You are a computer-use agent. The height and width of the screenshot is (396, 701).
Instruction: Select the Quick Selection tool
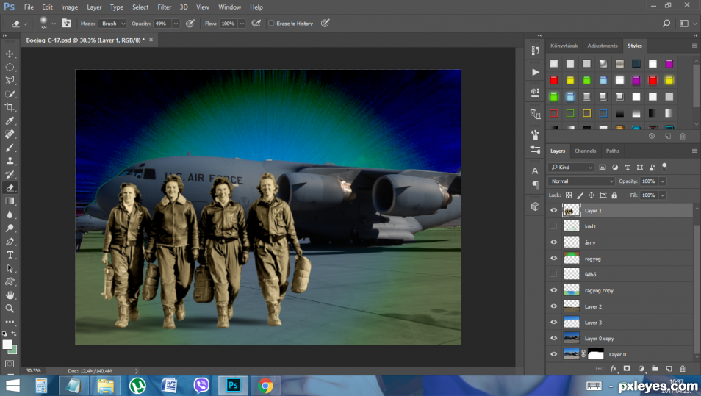(10, 94)
